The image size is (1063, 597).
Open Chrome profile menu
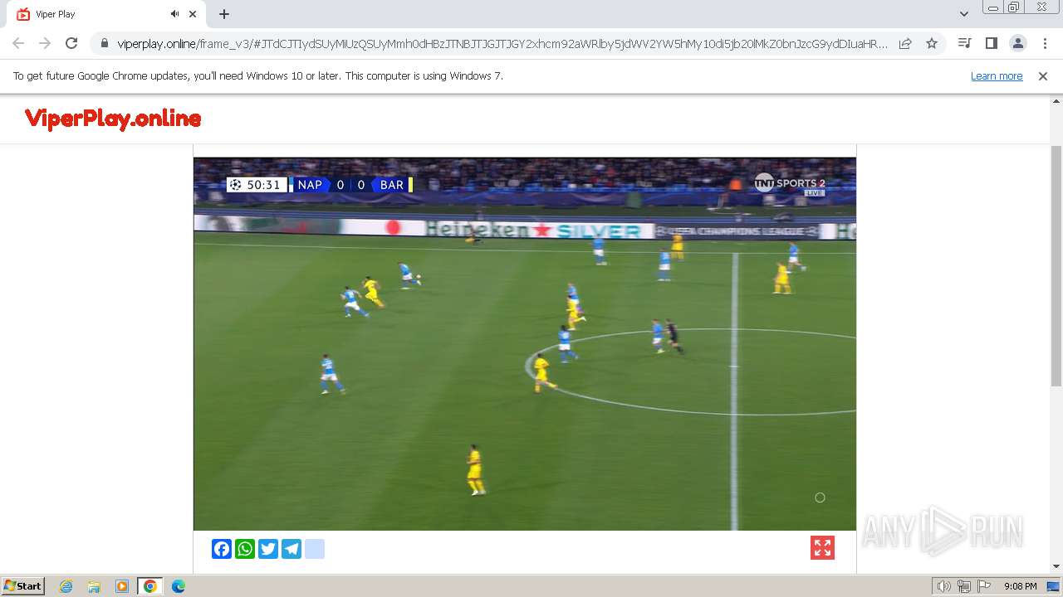coord(1017,43)
